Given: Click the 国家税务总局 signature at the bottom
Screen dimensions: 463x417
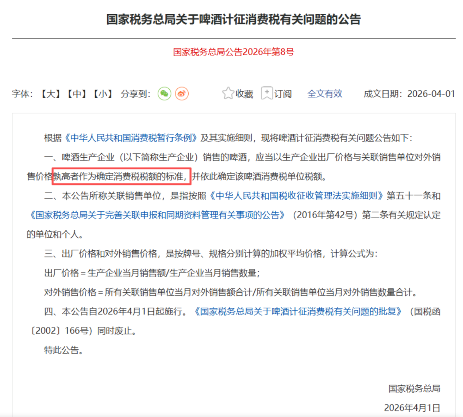Looking at the screenshot, I should (x=414, y=388).
